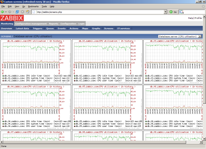Open the Screens link
Screen dimensions: 206x149
(x=109, y=29)
